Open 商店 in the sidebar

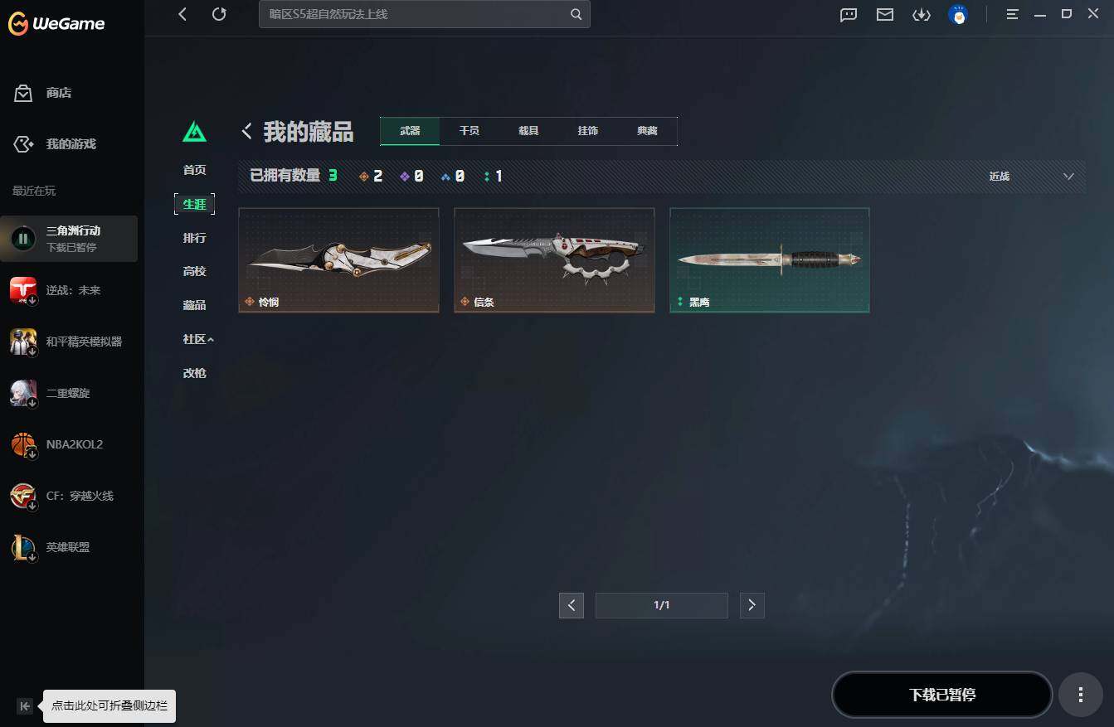coord(58,93)
